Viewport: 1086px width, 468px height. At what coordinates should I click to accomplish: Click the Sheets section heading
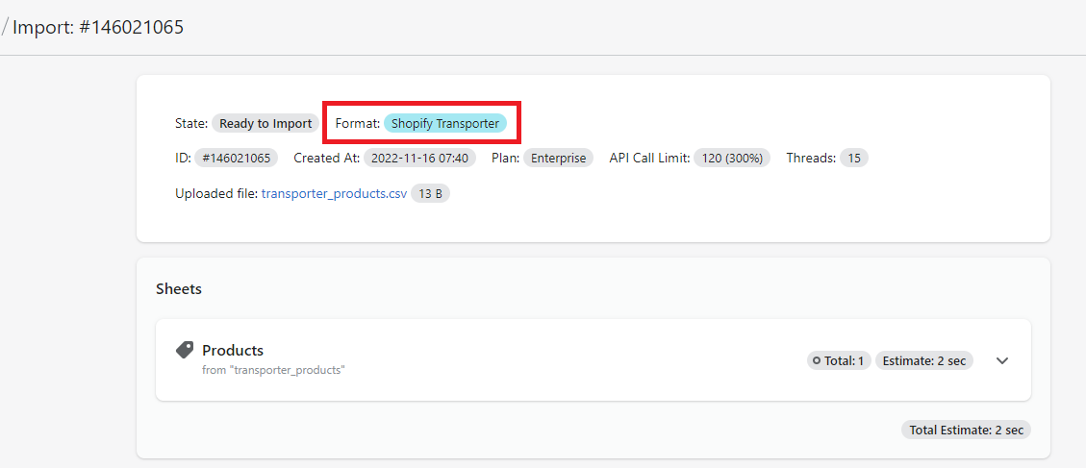(179, 288)
